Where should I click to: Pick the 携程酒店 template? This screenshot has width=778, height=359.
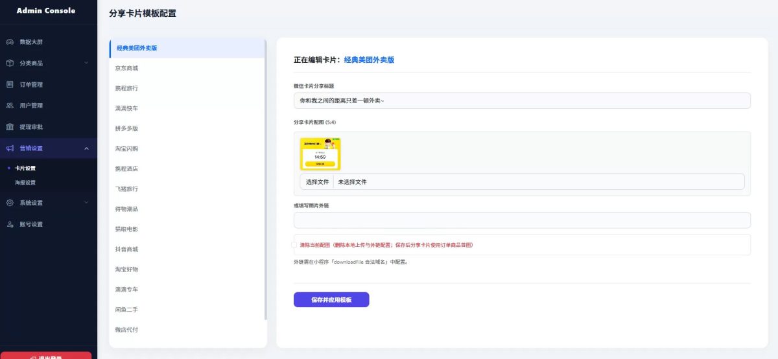tap(187, 168)
